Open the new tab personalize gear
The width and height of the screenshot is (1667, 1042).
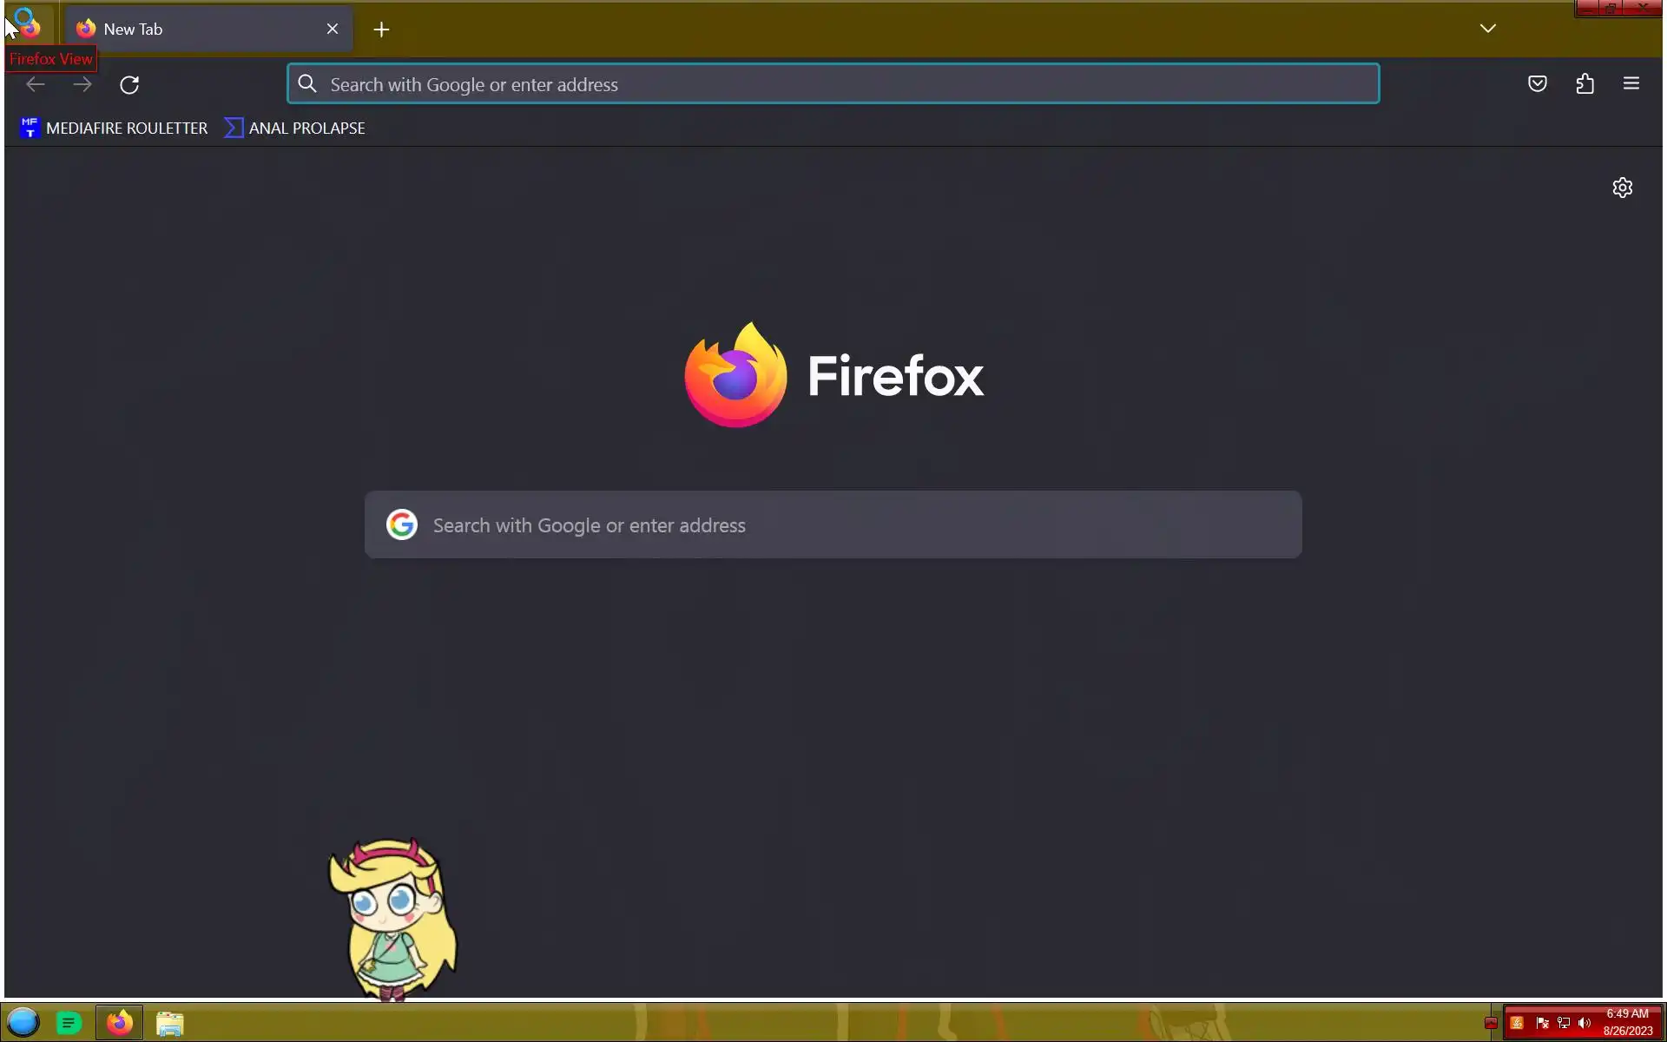pyautogui.click(x=1622, y=188)
